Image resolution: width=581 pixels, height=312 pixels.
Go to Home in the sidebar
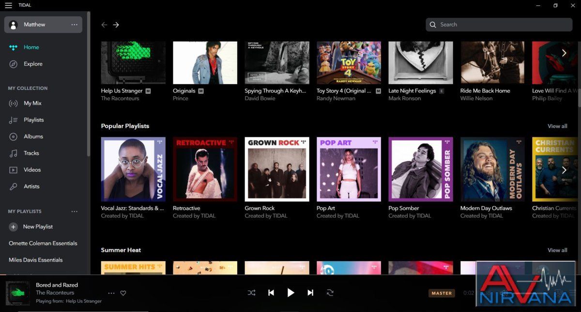click(31, 47)
